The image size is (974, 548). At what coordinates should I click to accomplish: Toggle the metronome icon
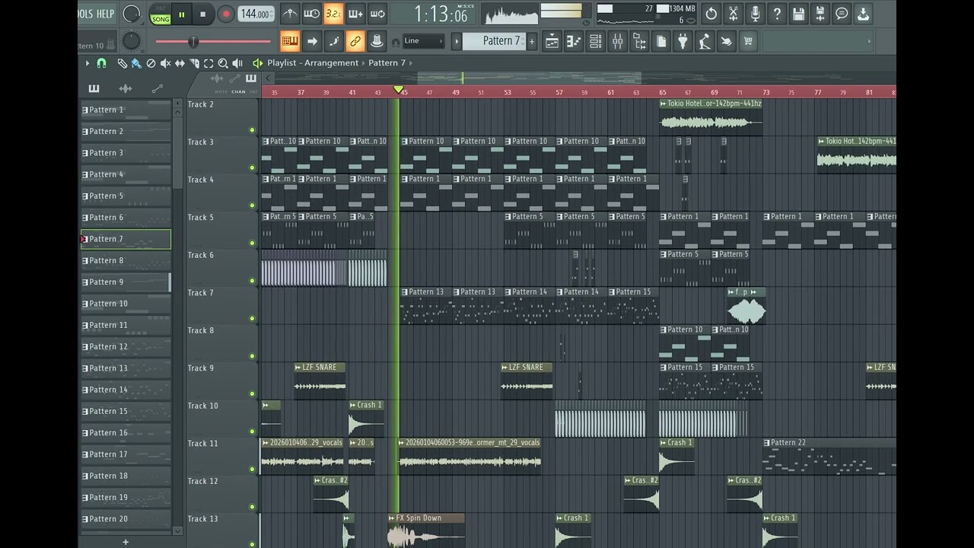coord(290,14)
